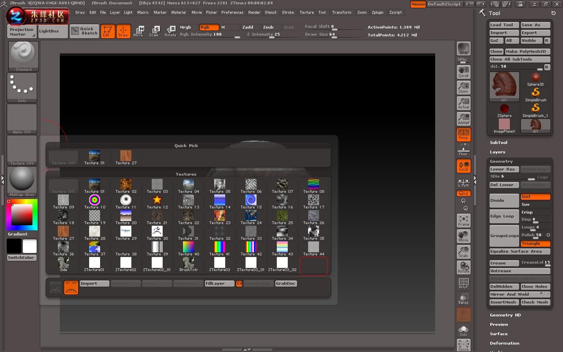Screen dimensions: 563x352
Task: Set view to Actual size
Action: 463,103
